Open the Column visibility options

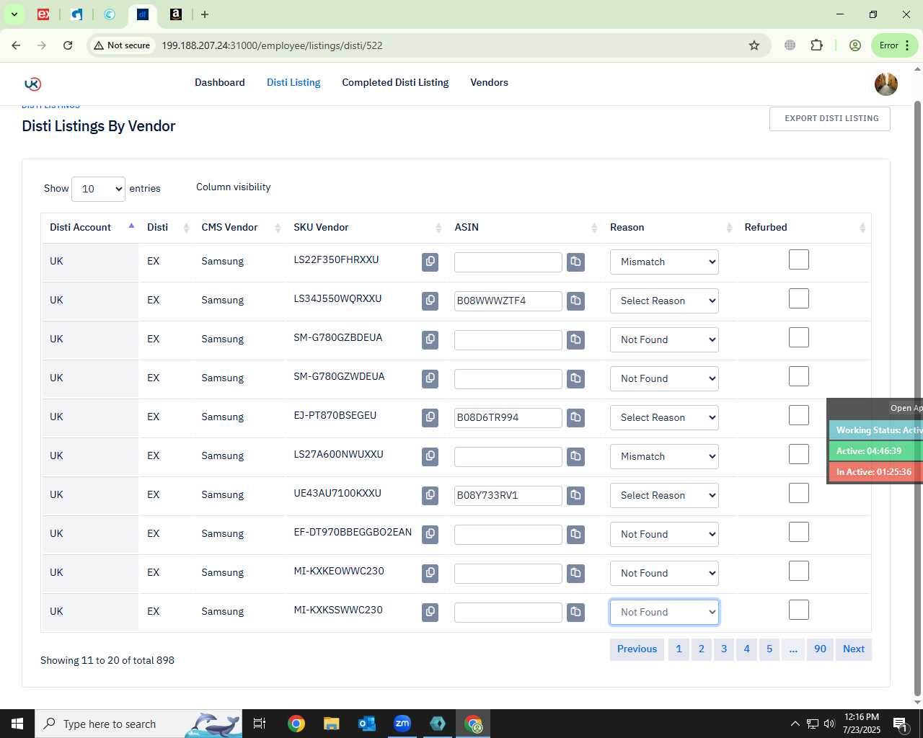(x=234, y=187)
